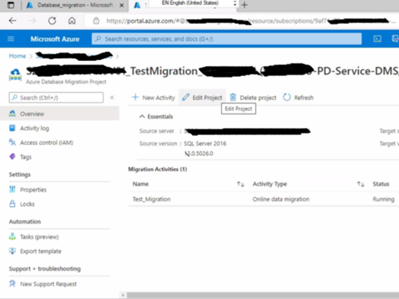Focus the Search resources, services, and docs box
This screenshot has height=299, width=399.
227,39
